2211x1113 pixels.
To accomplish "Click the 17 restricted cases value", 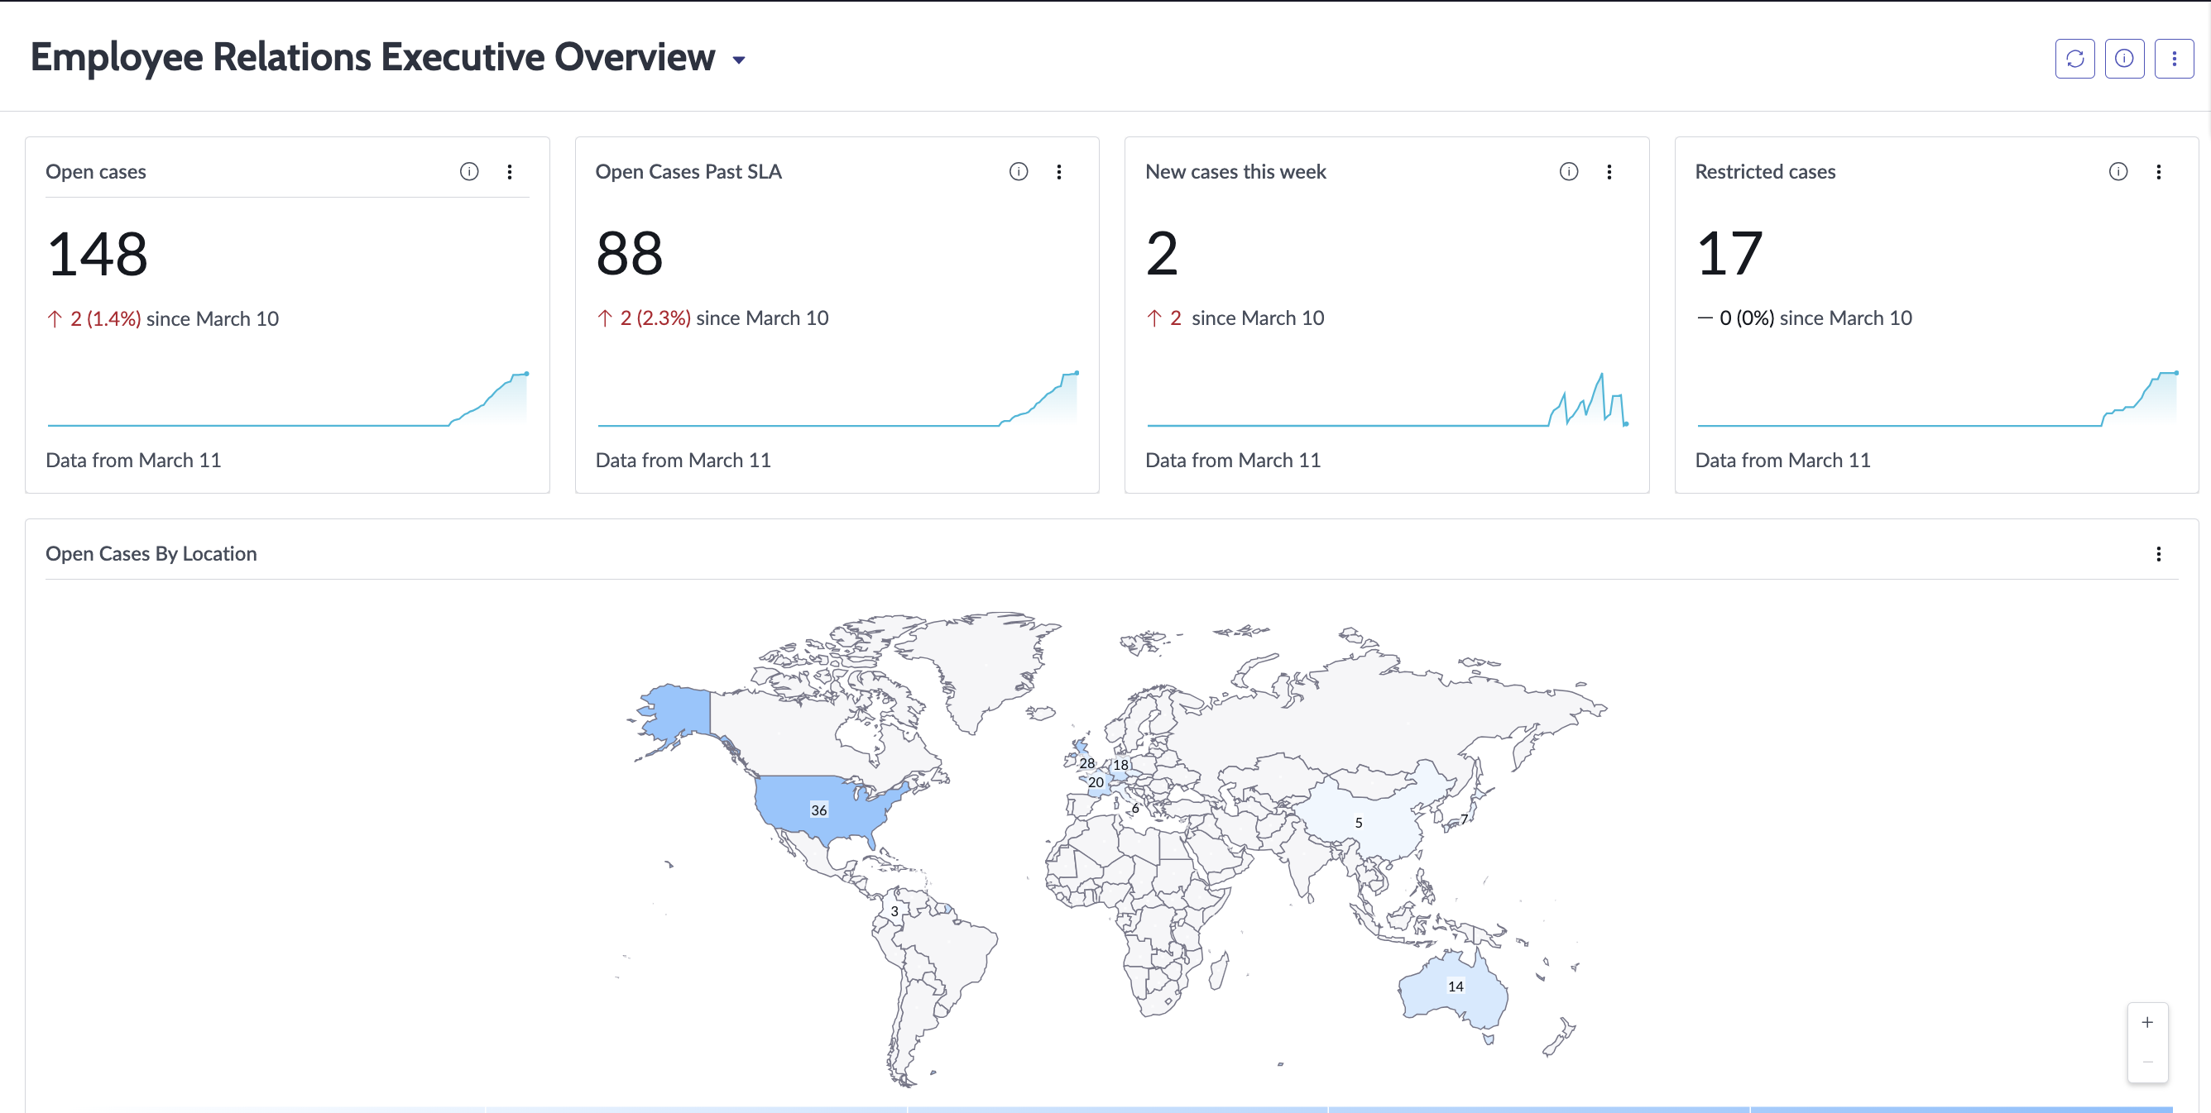I will point(1729,255).
